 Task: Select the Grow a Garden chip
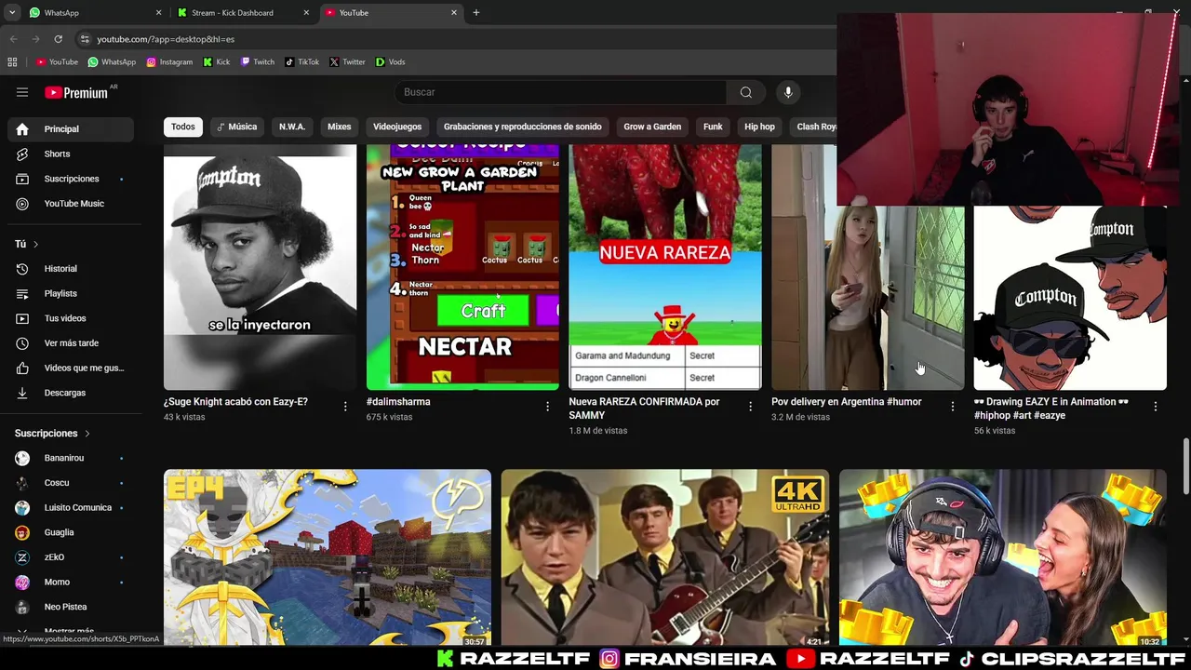(652, 127)
